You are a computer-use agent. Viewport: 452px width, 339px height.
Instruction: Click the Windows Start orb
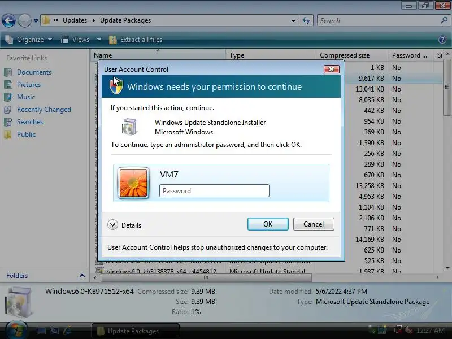coord(16,331)
